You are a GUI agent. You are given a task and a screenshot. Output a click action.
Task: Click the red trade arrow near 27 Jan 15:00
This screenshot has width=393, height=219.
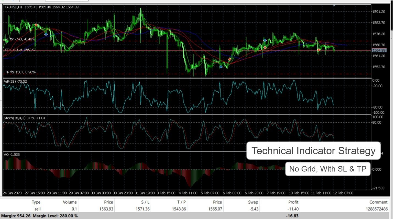pos(36,25)
